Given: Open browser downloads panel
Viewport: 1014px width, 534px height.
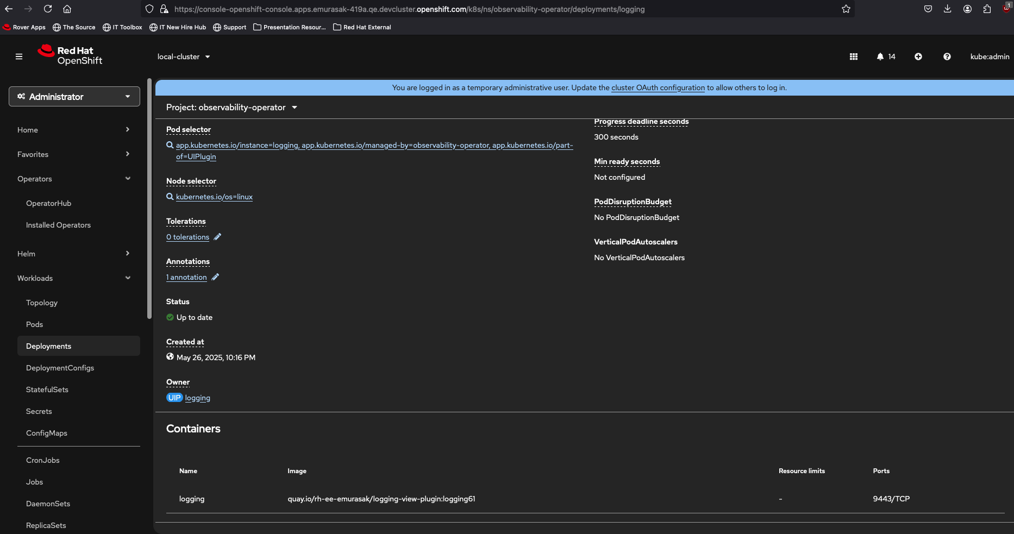Looking at the screenshot, I should [x=947, y=9].
